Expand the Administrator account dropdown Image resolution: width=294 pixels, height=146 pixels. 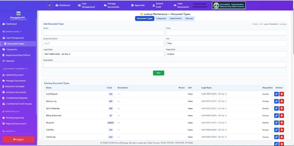click(201, 5)
